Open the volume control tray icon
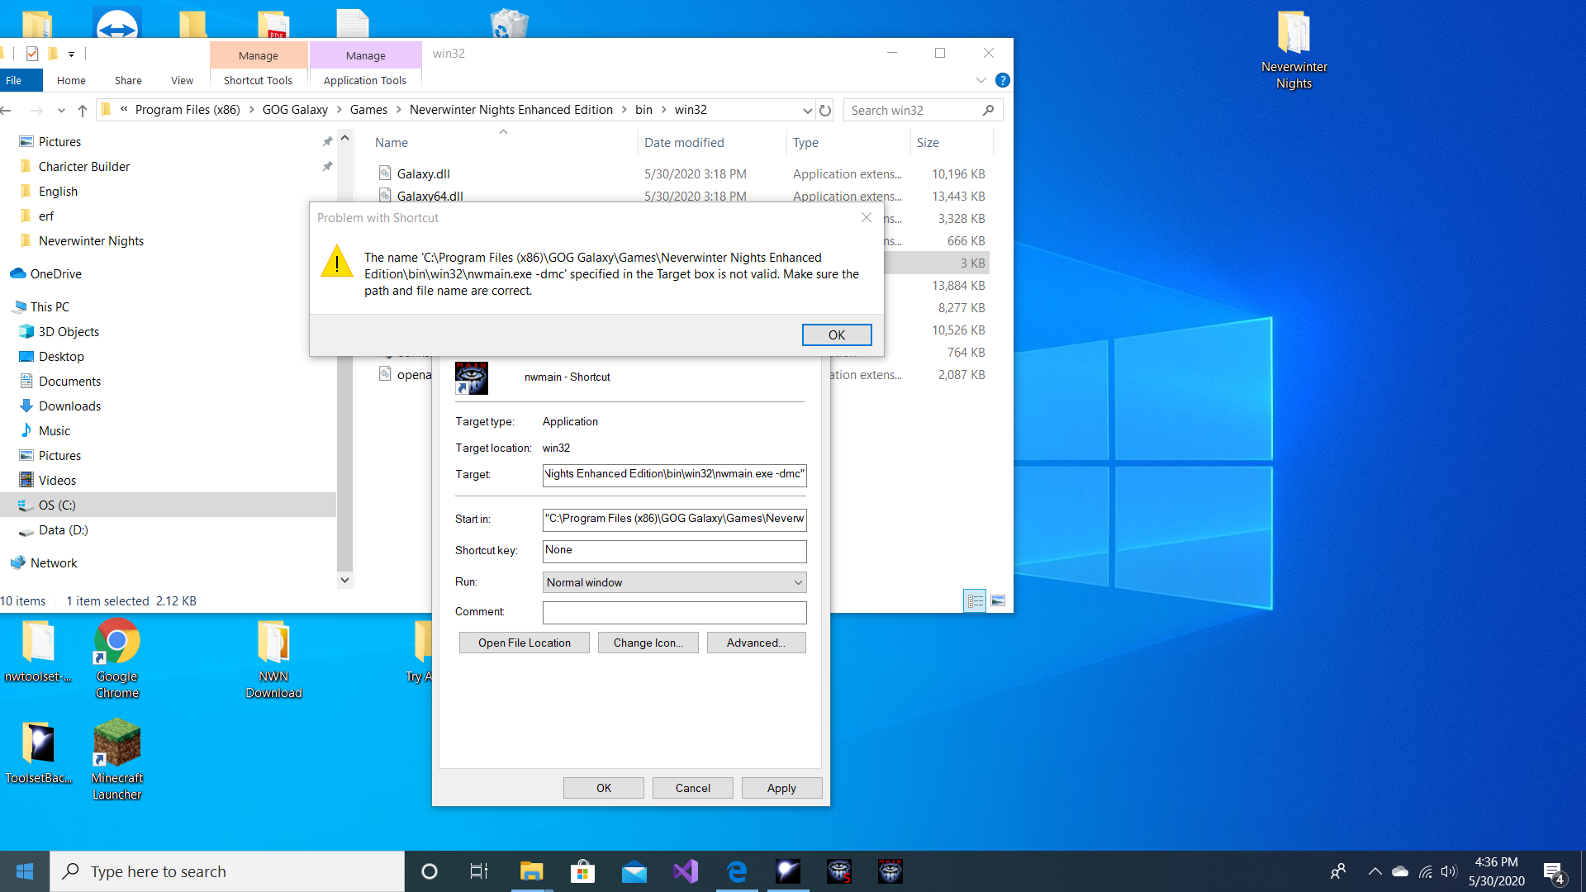Viewport: 1586px width, 892px height. click(1449, 871)
